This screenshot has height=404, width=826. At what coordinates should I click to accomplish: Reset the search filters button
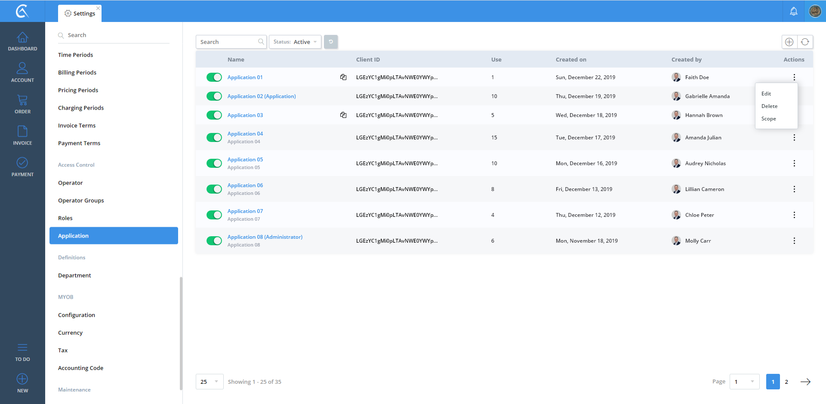(331, 42)
